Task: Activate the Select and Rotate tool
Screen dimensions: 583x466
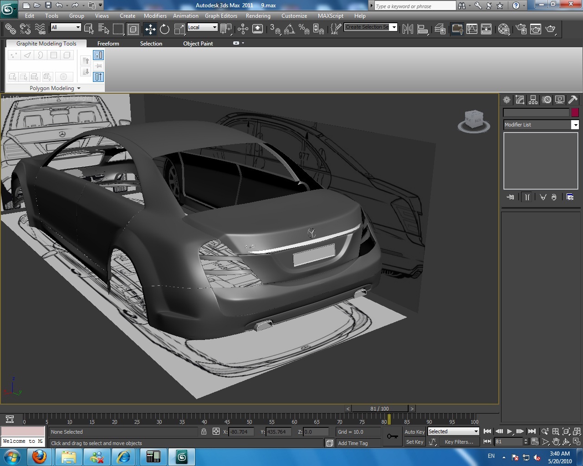Action: tap(165, 29)
